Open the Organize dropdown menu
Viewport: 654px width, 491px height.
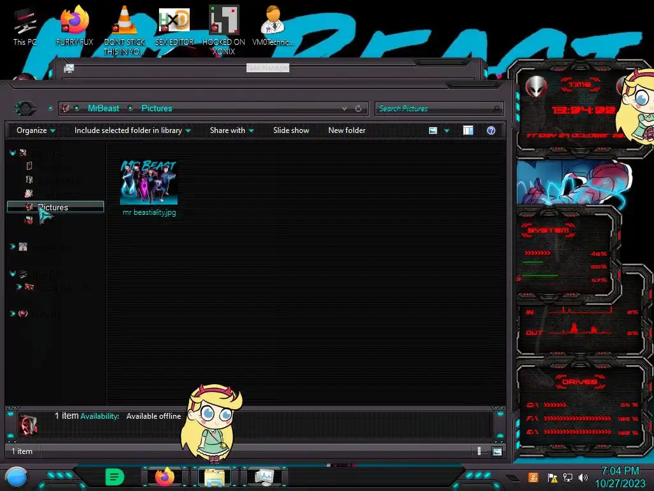[x=36, y=130]
